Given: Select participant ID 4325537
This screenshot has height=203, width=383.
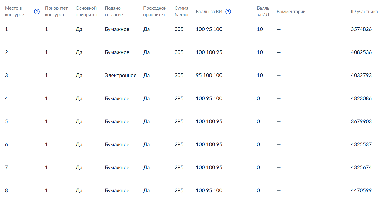Looking at the screenshot, I should [x=361, y=144].
